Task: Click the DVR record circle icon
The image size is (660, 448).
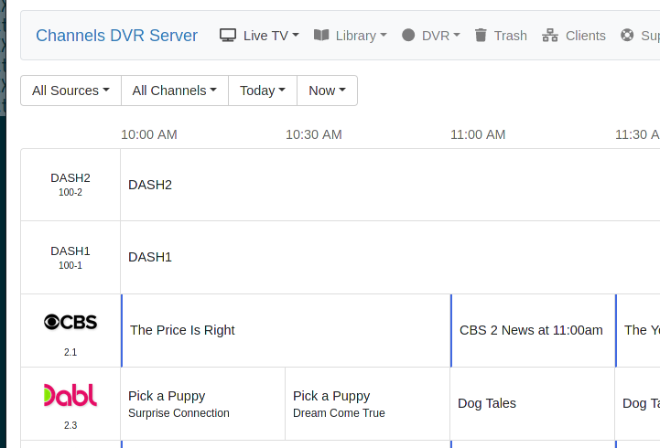Action: coord(408,36)
